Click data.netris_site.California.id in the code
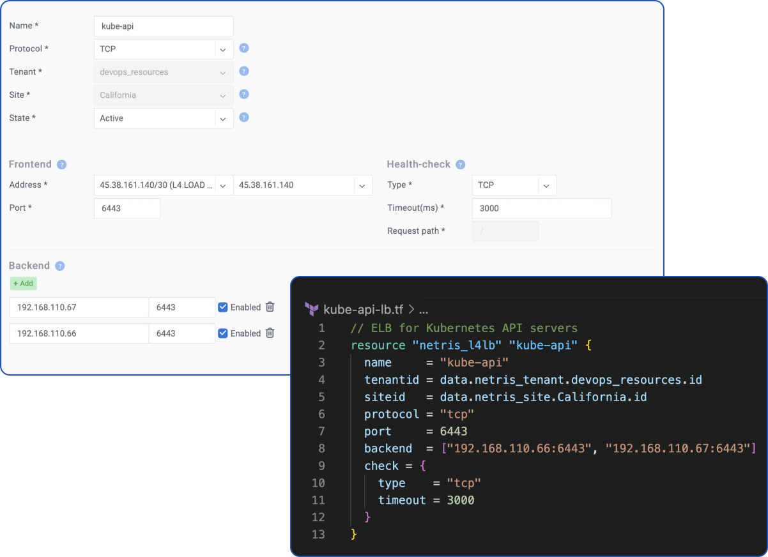The height and width of the screenshot is (557, 768). click(x=544, y=397)
